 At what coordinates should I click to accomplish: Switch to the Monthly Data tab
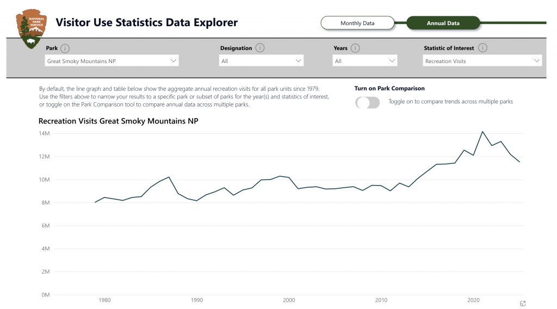(357, 23)
